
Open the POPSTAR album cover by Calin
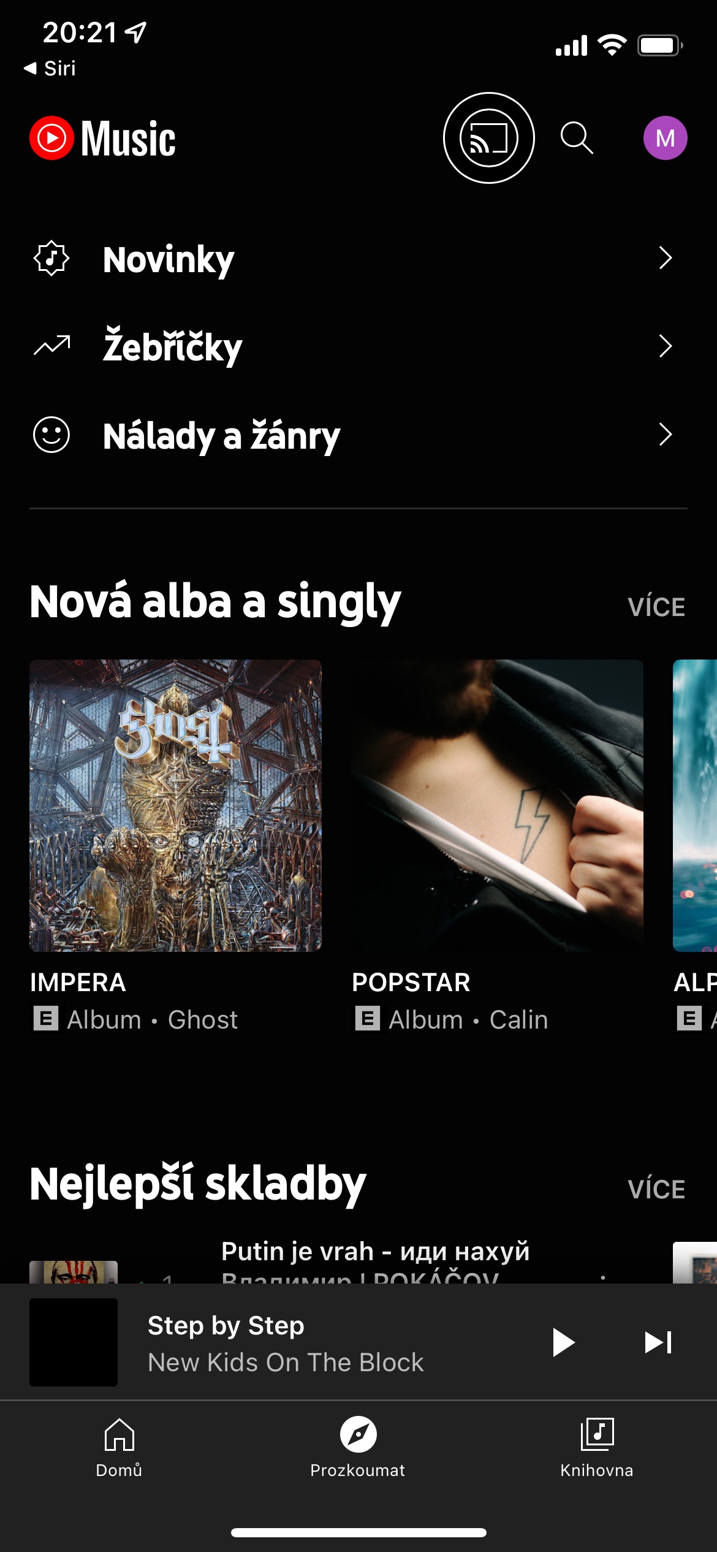click(497, 805)
